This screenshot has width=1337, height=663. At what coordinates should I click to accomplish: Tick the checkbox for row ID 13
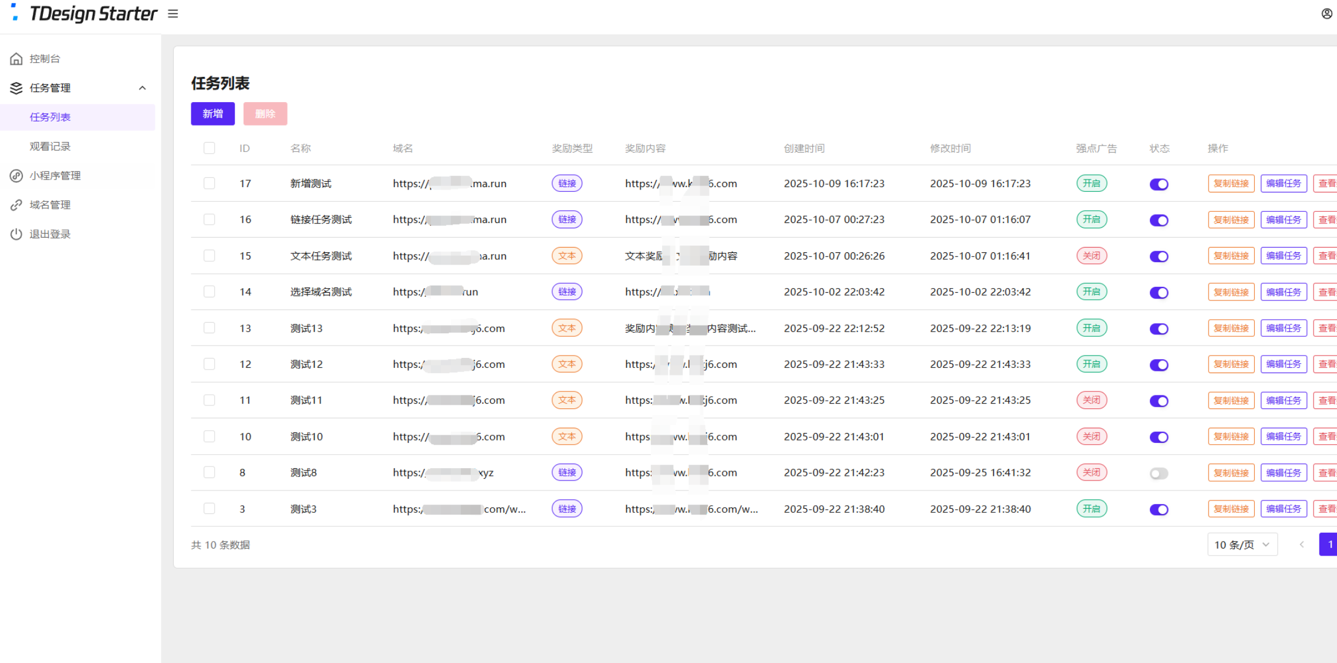coord(210,328)
